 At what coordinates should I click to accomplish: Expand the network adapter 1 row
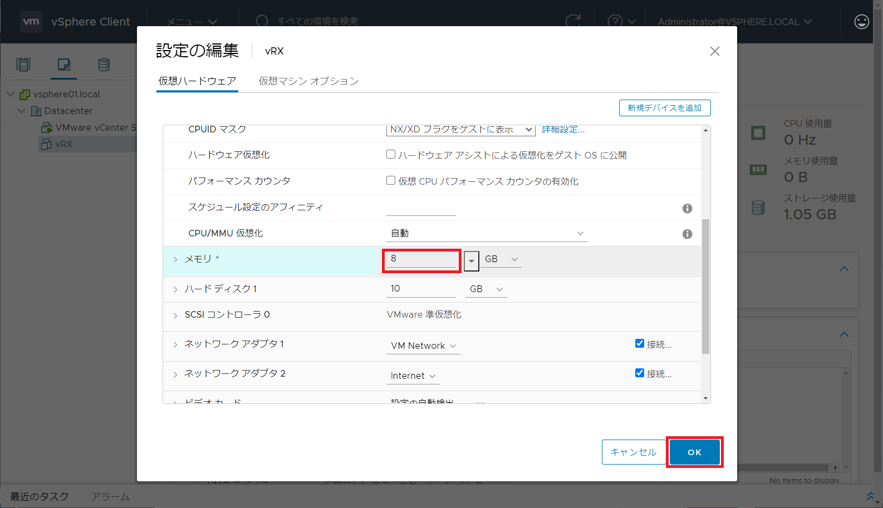(175, 344)
